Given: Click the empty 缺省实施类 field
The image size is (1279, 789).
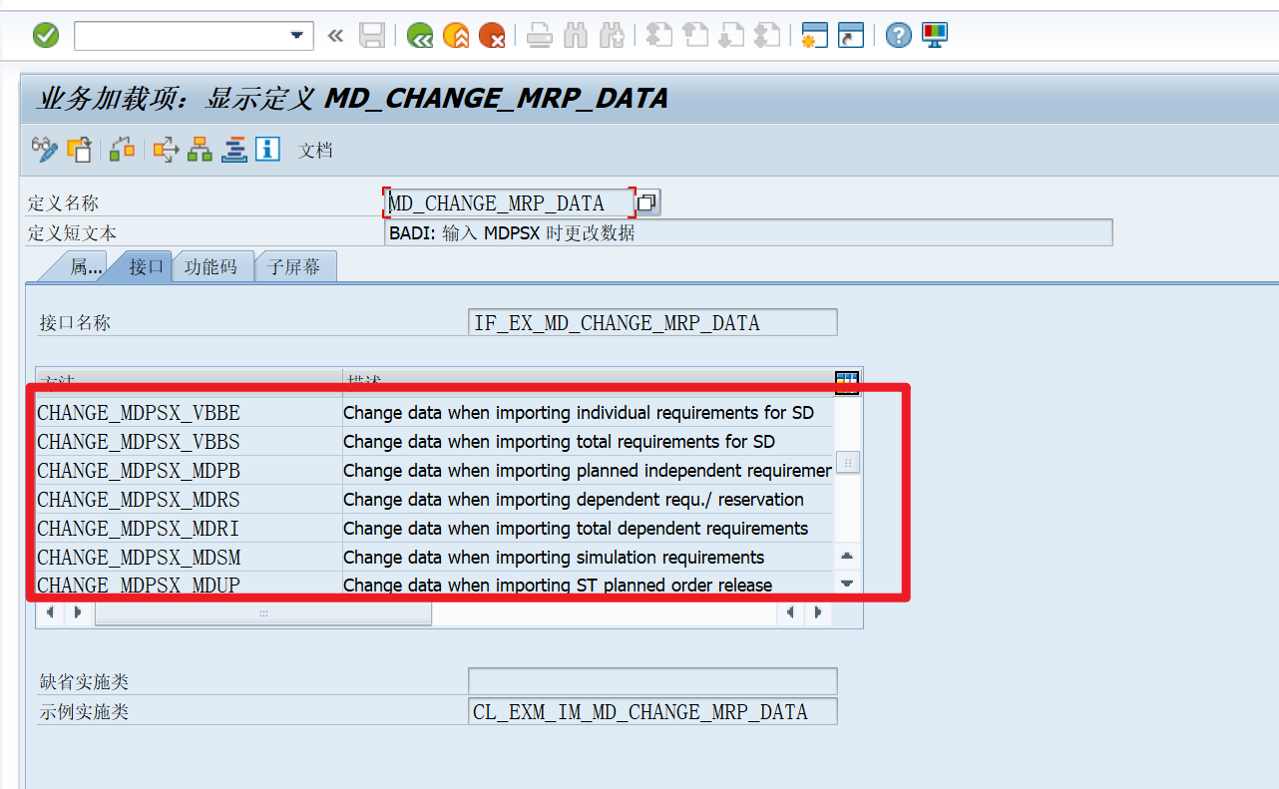Looking at the screenshot, I should [x=652, y=682].
